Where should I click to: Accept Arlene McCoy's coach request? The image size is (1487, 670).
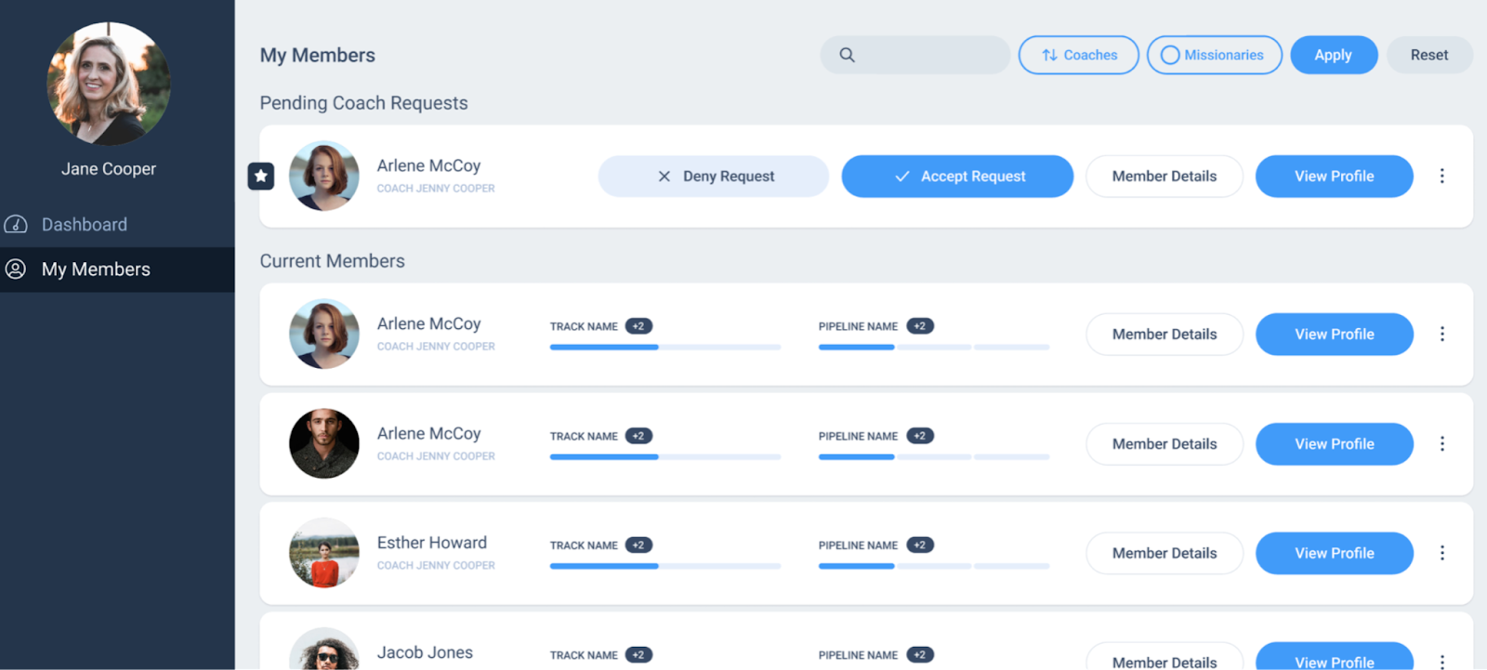[x=957, y=177]
